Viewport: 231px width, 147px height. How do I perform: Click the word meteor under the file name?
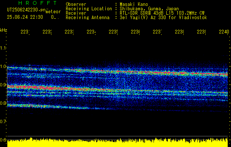coord(53,12)
